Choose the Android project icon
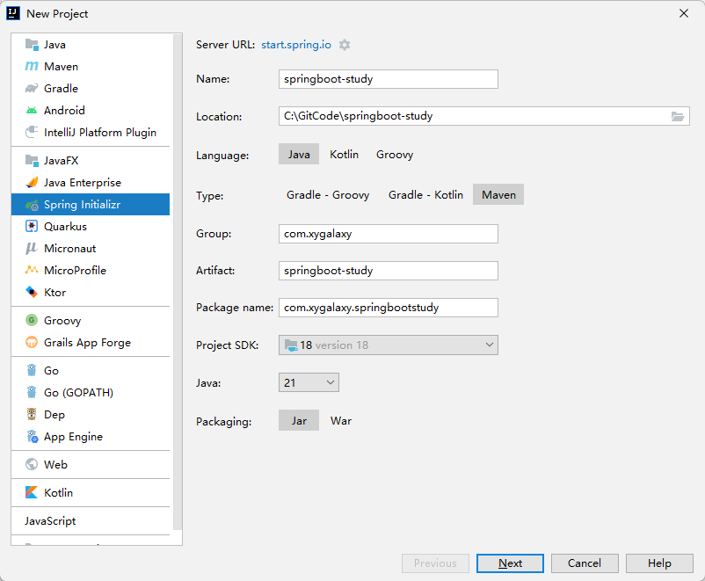705x581 pixels. pos(32,111)
